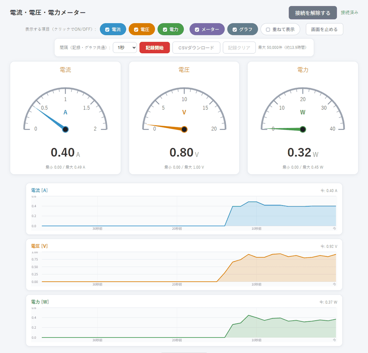The image size is (368, 353).
Task: Click the red 記録開始 button
Action: (x=155, y=47)
